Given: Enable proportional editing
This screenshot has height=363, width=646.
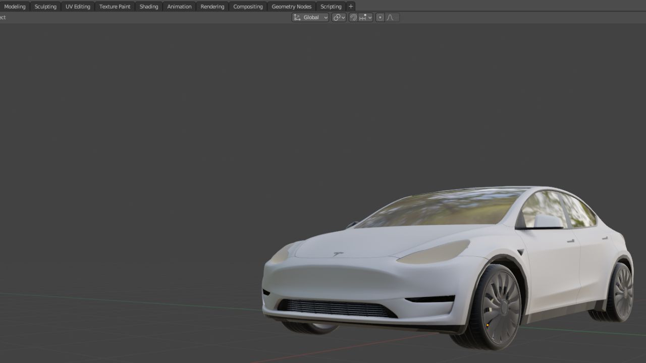Looking at the screenshot, I should tap(380, 18).
